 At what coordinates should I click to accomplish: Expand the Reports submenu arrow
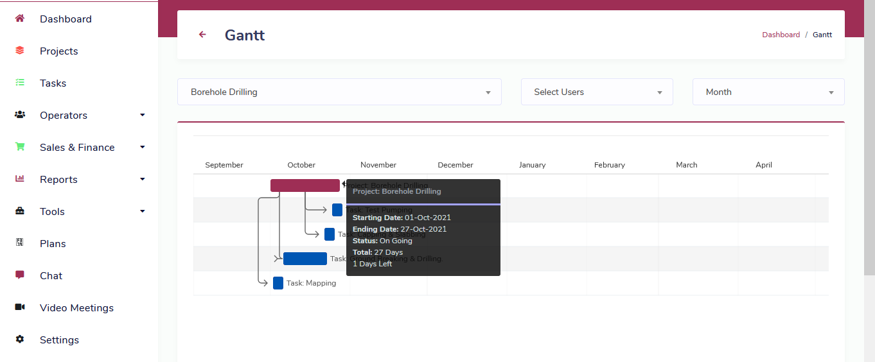(x=143, y=179)
